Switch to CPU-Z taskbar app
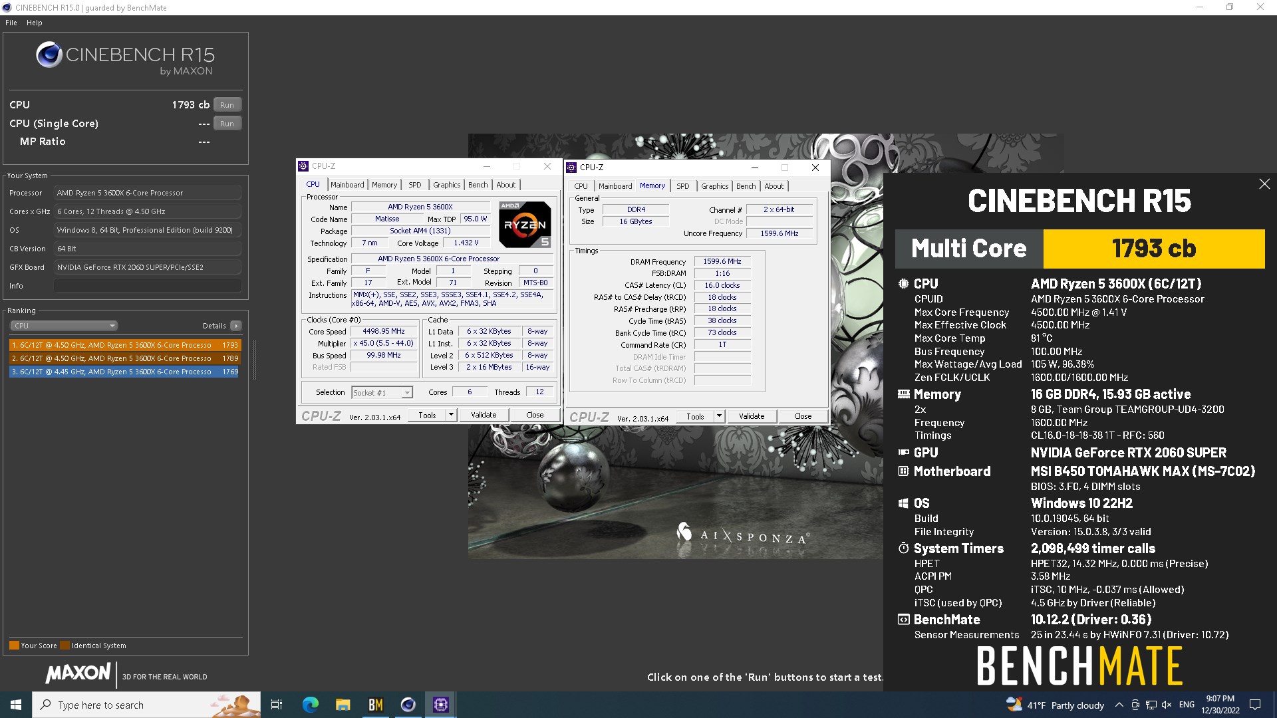Viewport: 1277px width, 718px height. 440,705
